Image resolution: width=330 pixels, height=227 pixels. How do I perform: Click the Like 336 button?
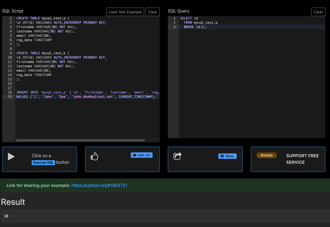click(141, 155)
